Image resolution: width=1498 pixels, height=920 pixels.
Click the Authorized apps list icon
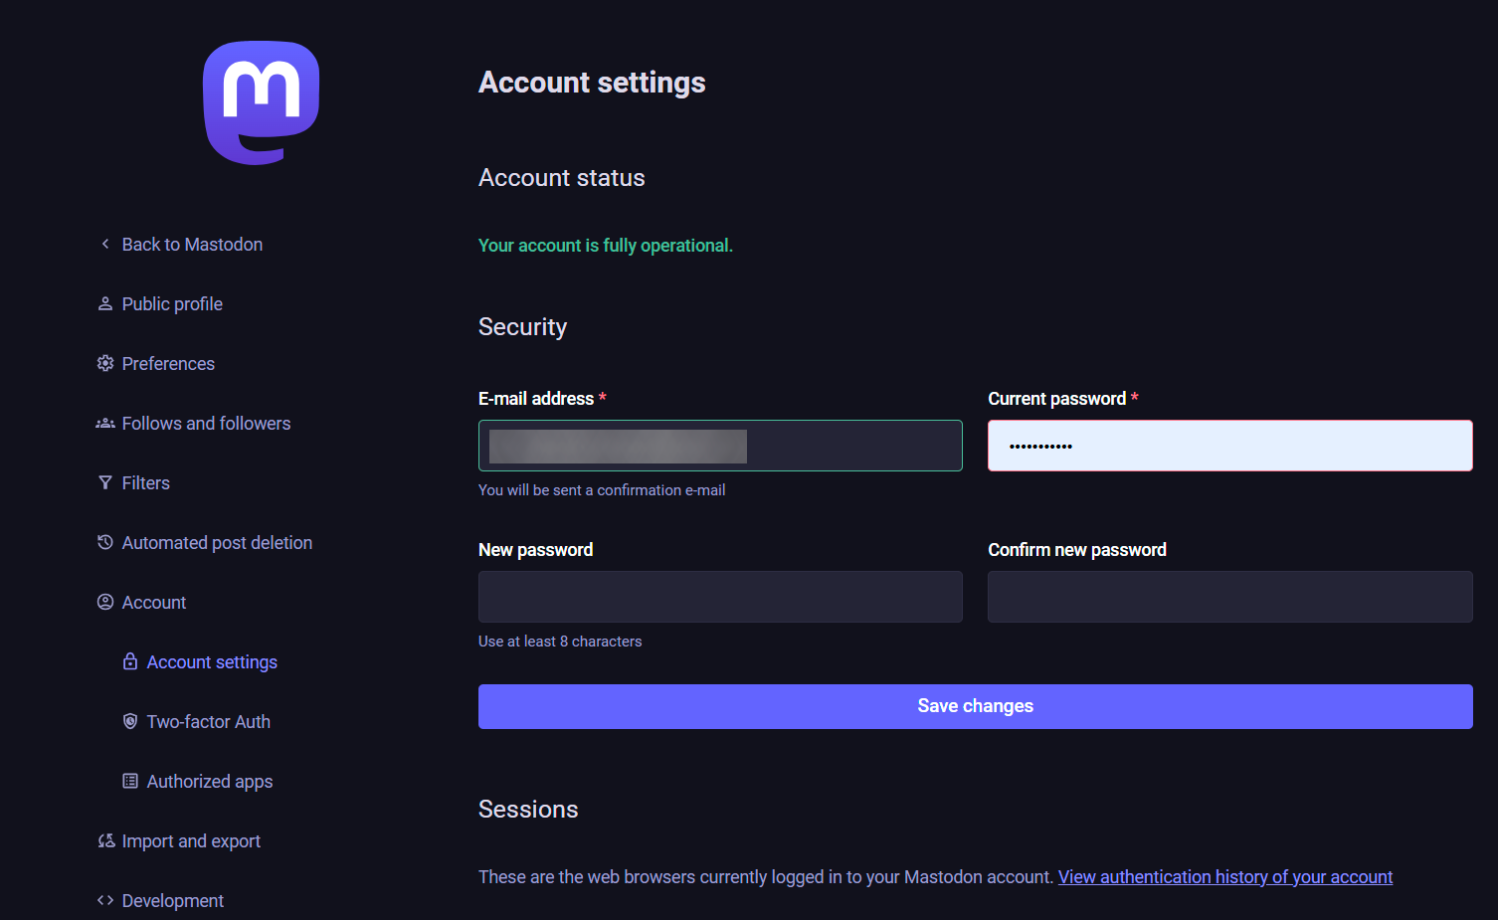click(x=130, y=781)
